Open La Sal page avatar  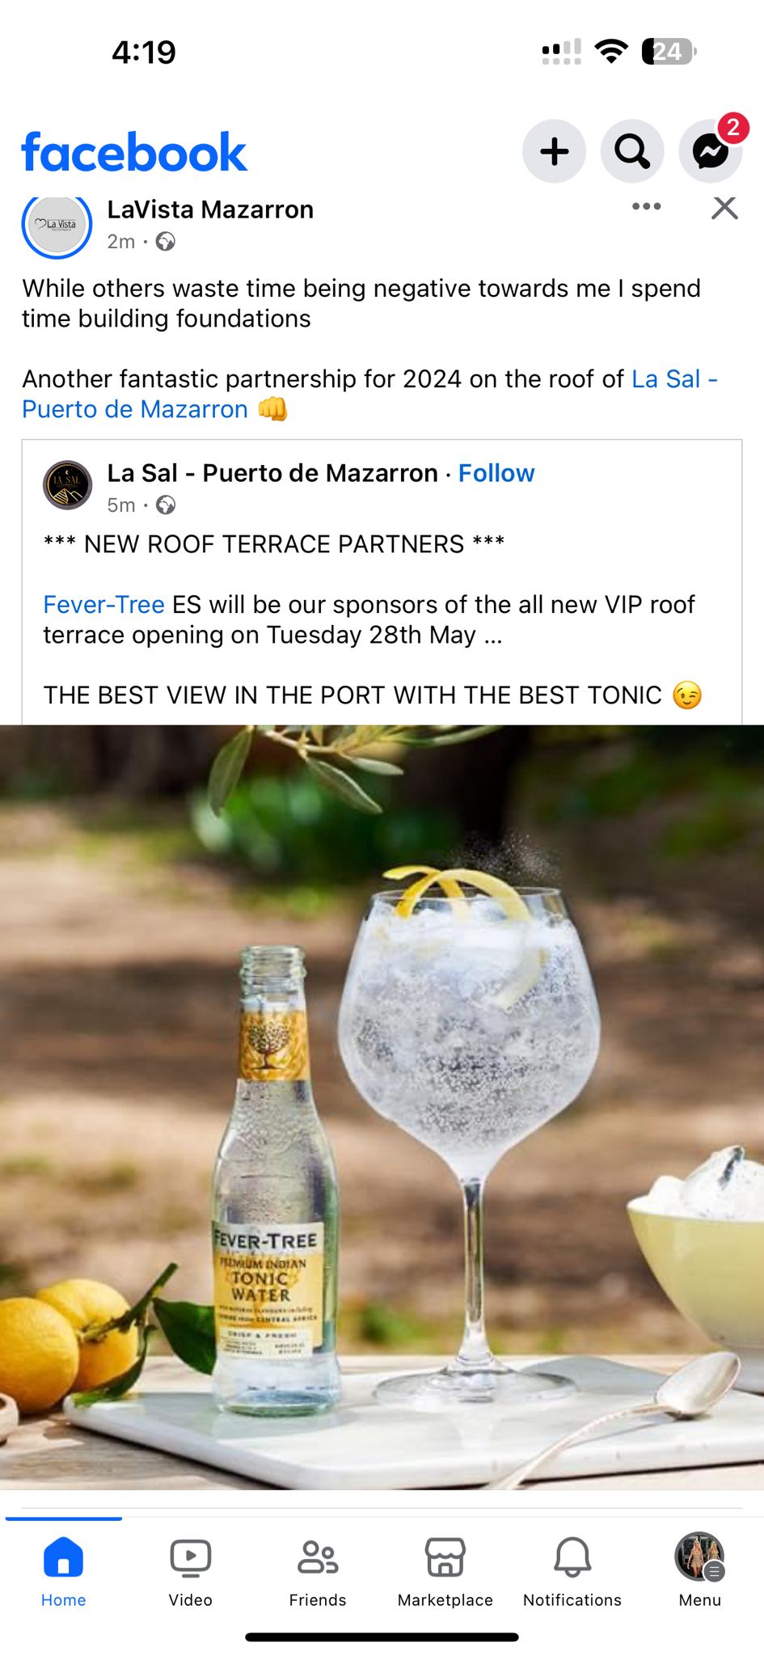[x=67, y=485]
